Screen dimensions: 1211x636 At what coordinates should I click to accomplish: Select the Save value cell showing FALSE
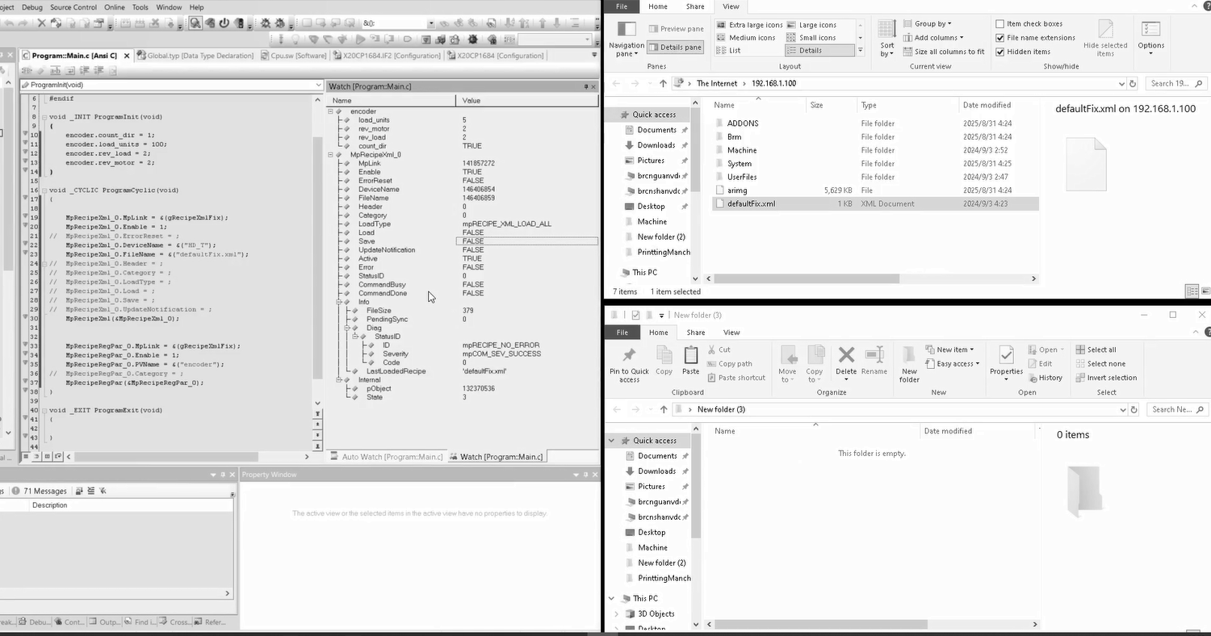(x=527, y=241)
